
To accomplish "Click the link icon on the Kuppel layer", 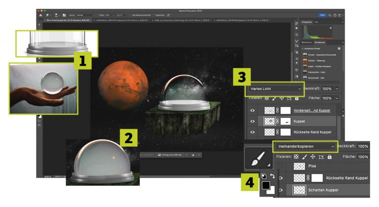I will point(278,121).
